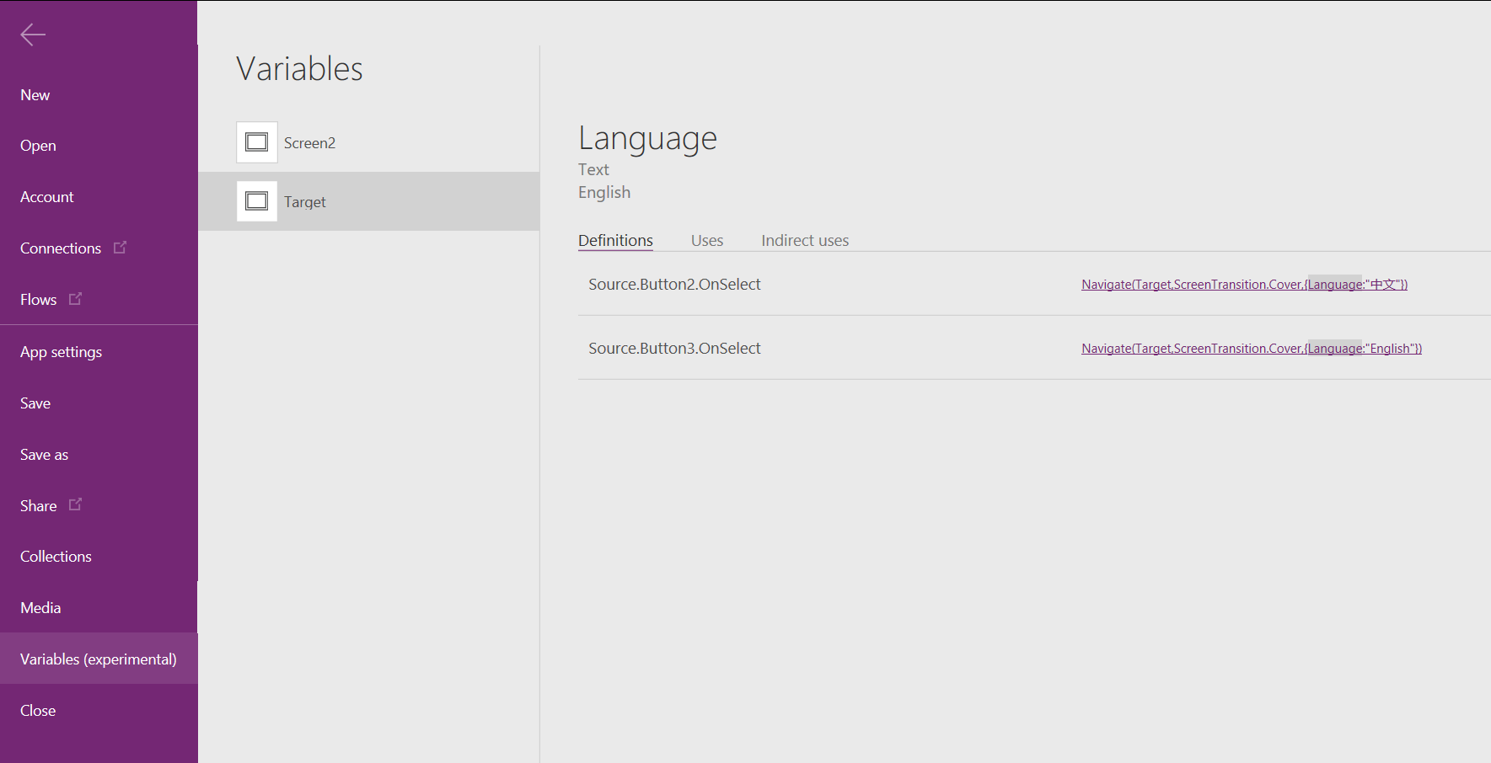Select the Source.Button2.OnSelect definition row
This screenshot has width=1491, height=763.
tap(674, 284)
